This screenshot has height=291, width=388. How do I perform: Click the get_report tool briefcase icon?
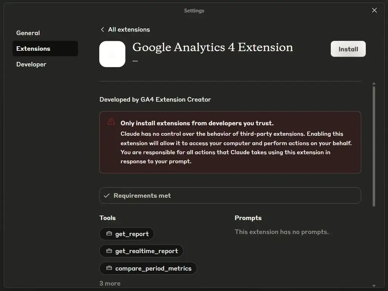[109, 234]
